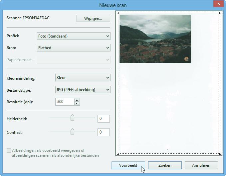The width and height of the screenshot is (226, 176).
Task: Start scanning with the Zoeken button
Action: (165, 165)
